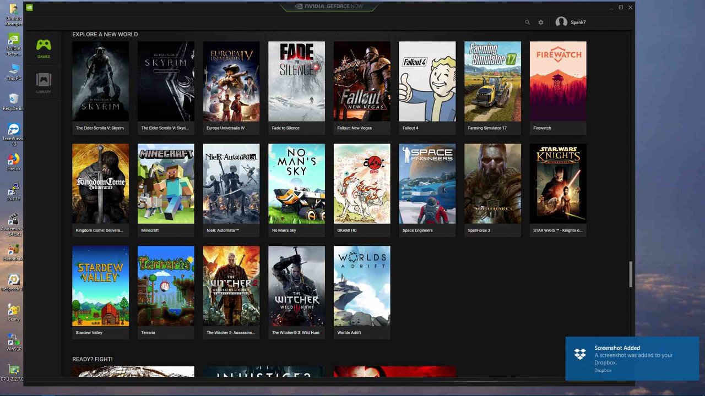Open Fallout: New Vegas cover art
This screenshot has height=396, width=705.
(362, 81)
